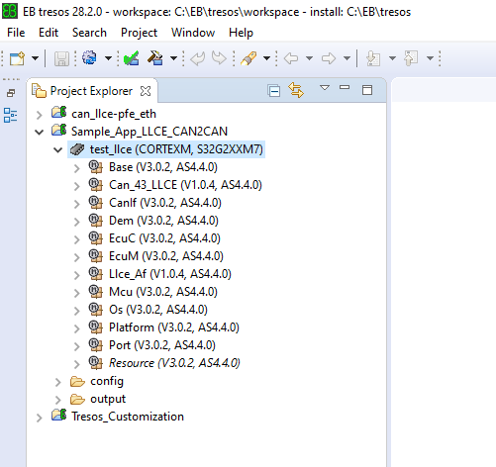Select the Project Explorer tab
The image size is (496, 467).
91,91
